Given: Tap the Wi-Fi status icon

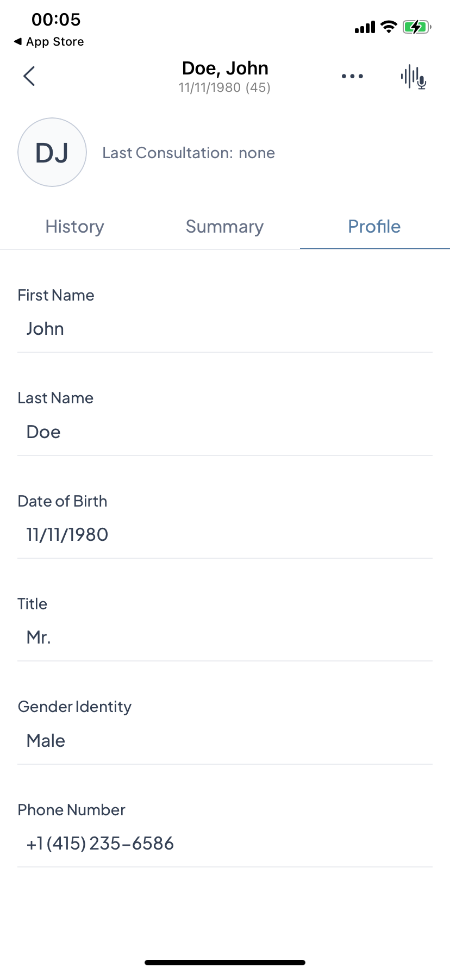Looking at the screenshot, I should pos(389,27).
